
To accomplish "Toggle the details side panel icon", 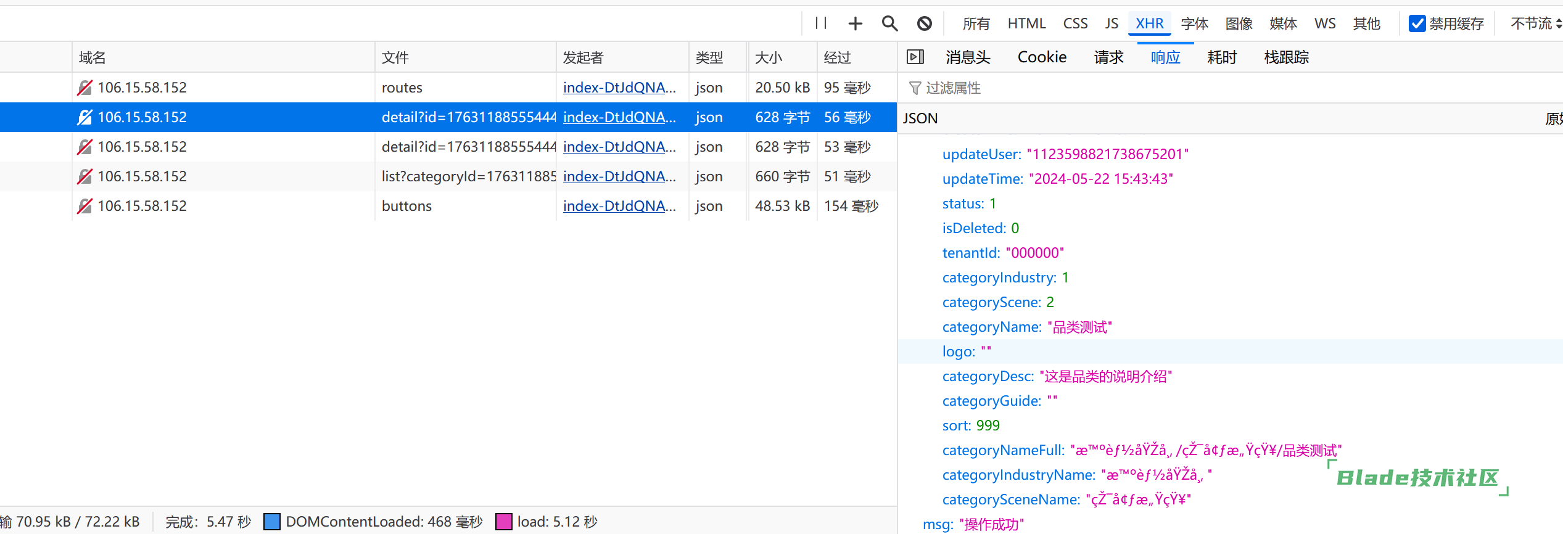I will 915,57.
